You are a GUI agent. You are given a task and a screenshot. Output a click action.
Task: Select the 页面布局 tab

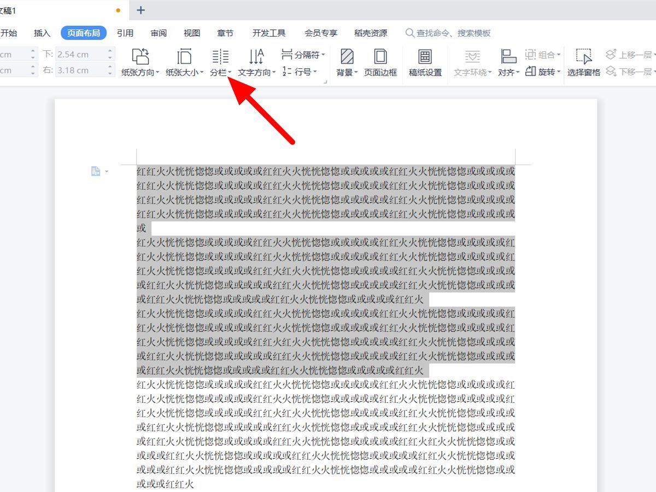pos(84,33)
